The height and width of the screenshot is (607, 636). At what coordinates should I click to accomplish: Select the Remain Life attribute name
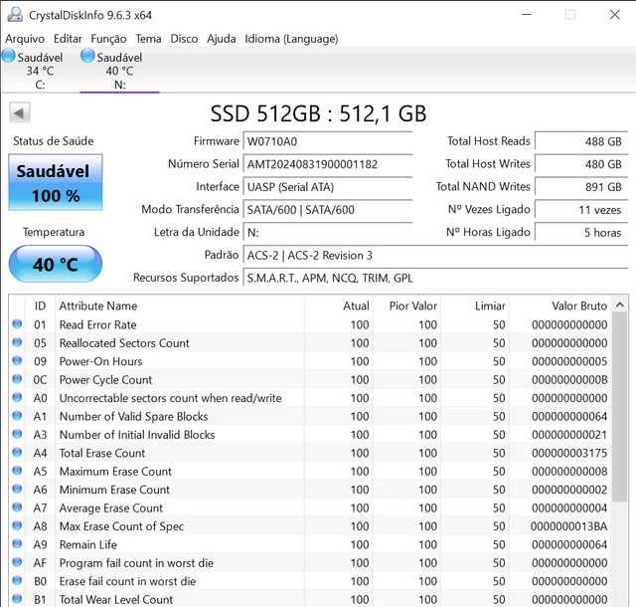pos(88,544)
